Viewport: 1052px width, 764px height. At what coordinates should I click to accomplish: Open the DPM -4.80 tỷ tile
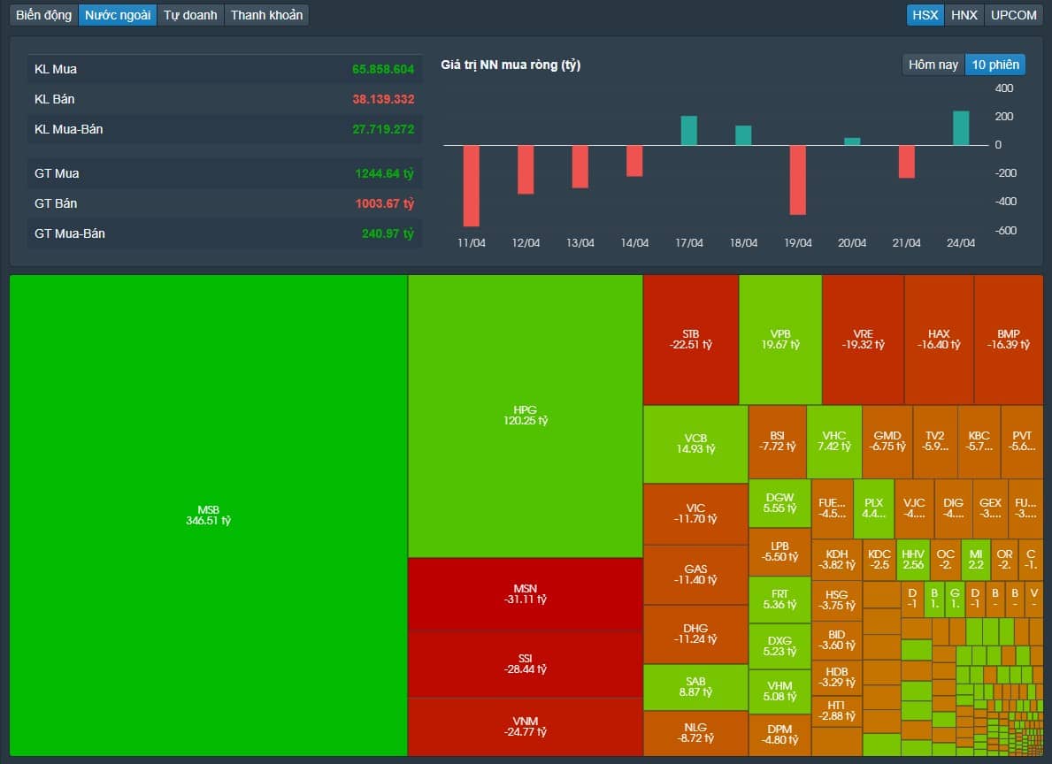pos(779,735)
